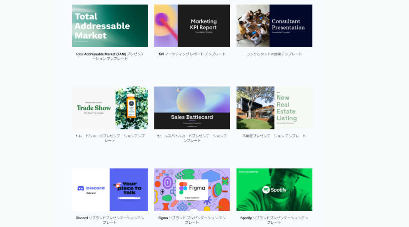409x227 pixels.
Task: Open the Total Addressable Market template thumbnail
Action: (110, 26)
